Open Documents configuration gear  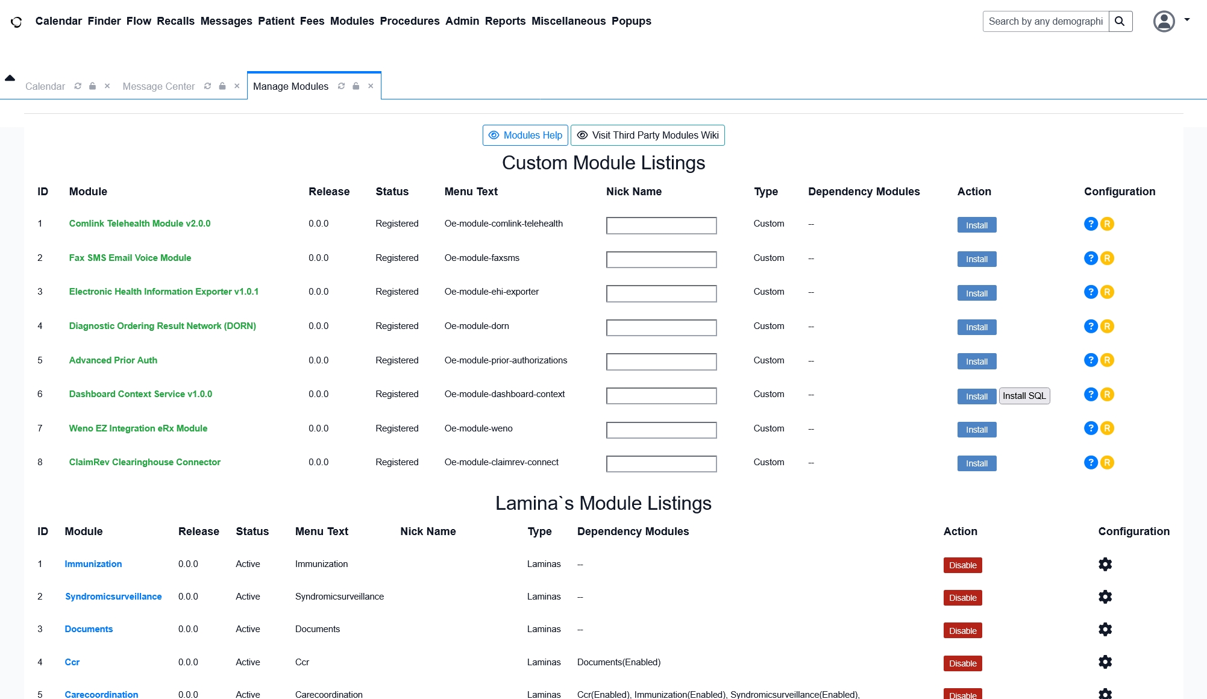[x=1105, y=629]
